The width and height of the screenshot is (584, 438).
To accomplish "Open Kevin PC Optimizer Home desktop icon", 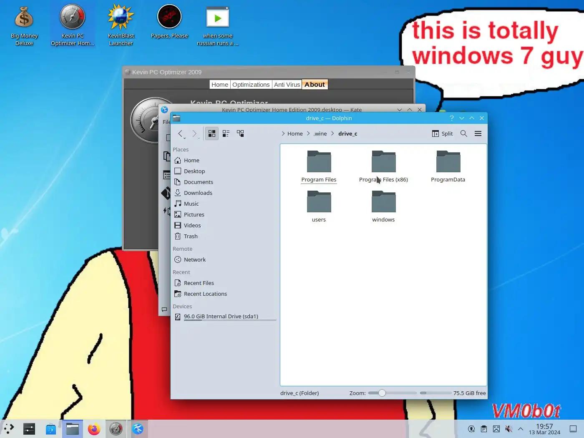I will click(73, 25).
